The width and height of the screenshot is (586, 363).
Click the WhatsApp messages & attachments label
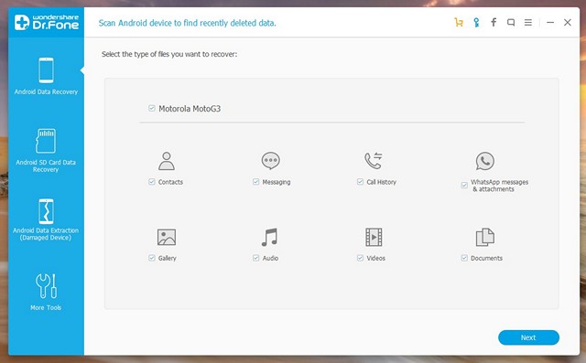click(499, 186)
